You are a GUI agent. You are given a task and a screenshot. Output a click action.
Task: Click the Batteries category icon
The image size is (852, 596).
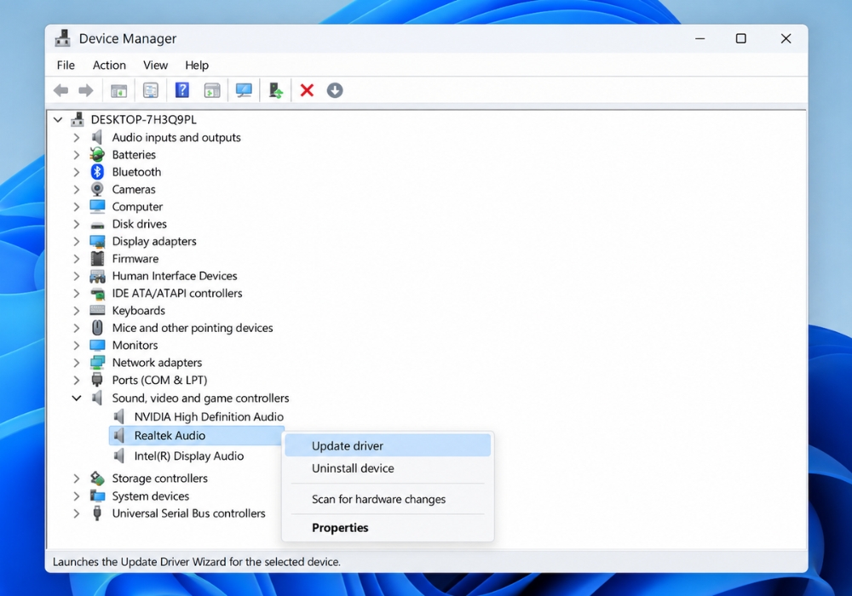click(97, 155)
